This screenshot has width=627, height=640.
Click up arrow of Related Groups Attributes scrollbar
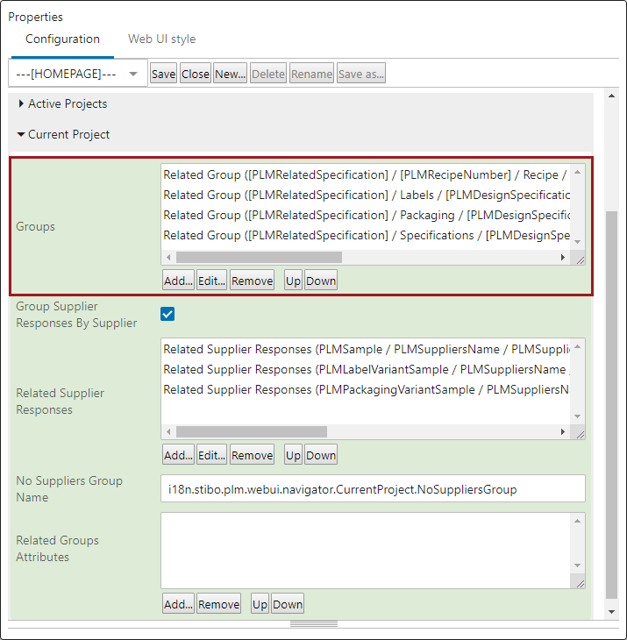point(577,521)
